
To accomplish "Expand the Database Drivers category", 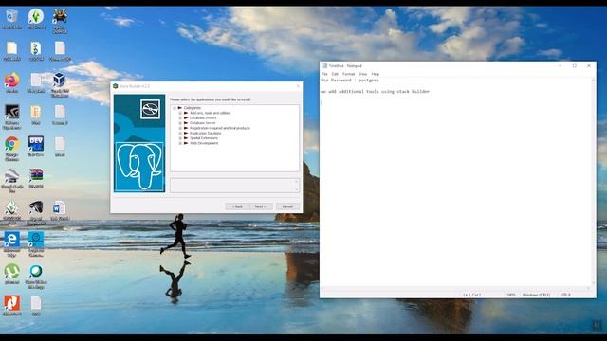I will (x=180, y=117).
